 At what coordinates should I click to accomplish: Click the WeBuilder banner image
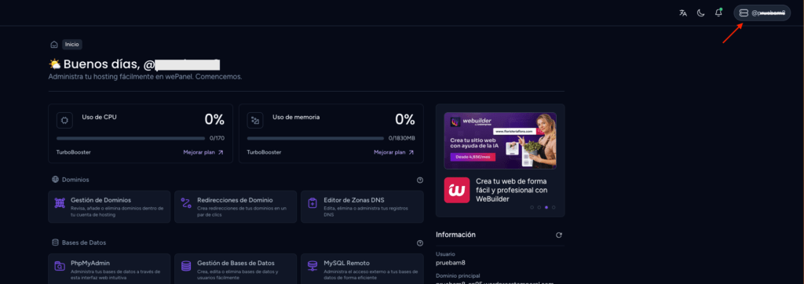pyautogui.click(x=500, y=140)
